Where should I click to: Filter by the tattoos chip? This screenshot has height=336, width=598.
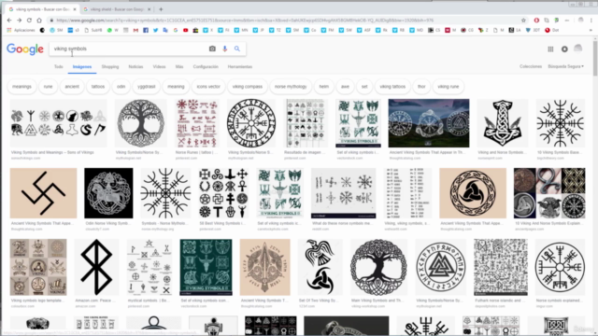coord(97,87)
